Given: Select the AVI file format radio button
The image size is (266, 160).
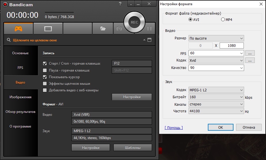Looking at the screenshot, I should point(190,20).
